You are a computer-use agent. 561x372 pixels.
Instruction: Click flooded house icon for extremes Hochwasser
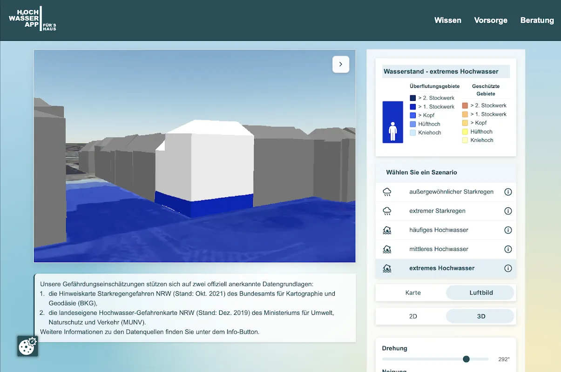[387, 268]
